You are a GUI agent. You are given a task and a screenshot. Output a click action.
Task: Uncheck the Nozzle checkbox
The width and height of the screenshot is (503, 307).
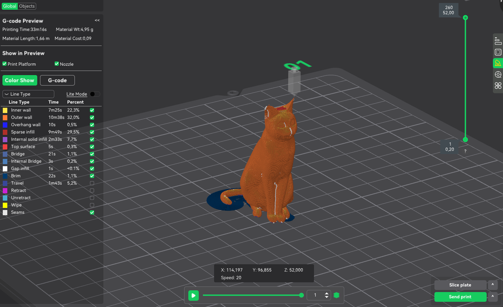pyautogui.click(x=57, y=64)
